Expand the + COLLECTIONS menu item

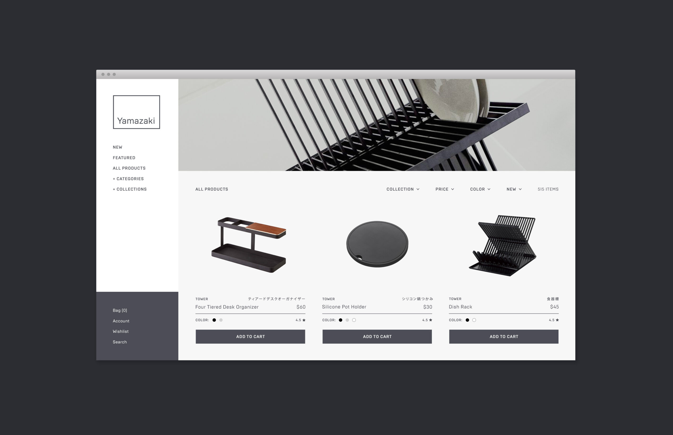click(x=130, y=189)
